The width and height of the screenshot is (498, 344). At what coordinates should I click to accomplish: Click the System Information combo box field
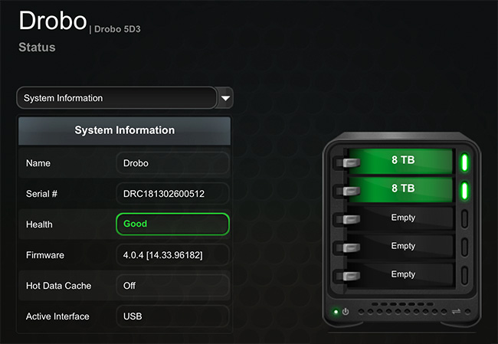pyautogui.click(x=116, y=98)
